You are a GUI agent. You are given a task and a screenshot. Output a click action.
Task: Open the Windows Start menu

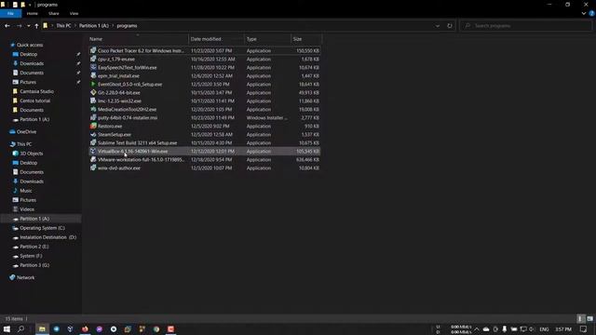[x=7, y=328]
